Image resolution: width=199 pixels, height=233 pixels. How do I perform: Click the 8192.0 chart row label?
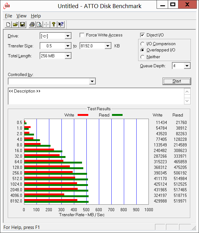click(x=16, y=201)
